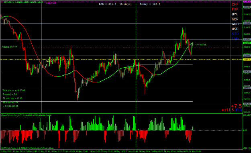Click the GBP currency strength label
This screenshot has height=153, width=251.
235,19
